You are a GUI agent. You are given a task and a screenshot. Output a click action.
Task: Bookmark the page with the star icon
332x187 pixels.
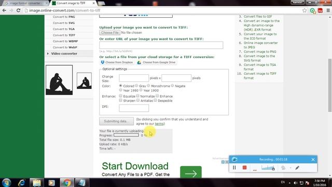point(305,10)
